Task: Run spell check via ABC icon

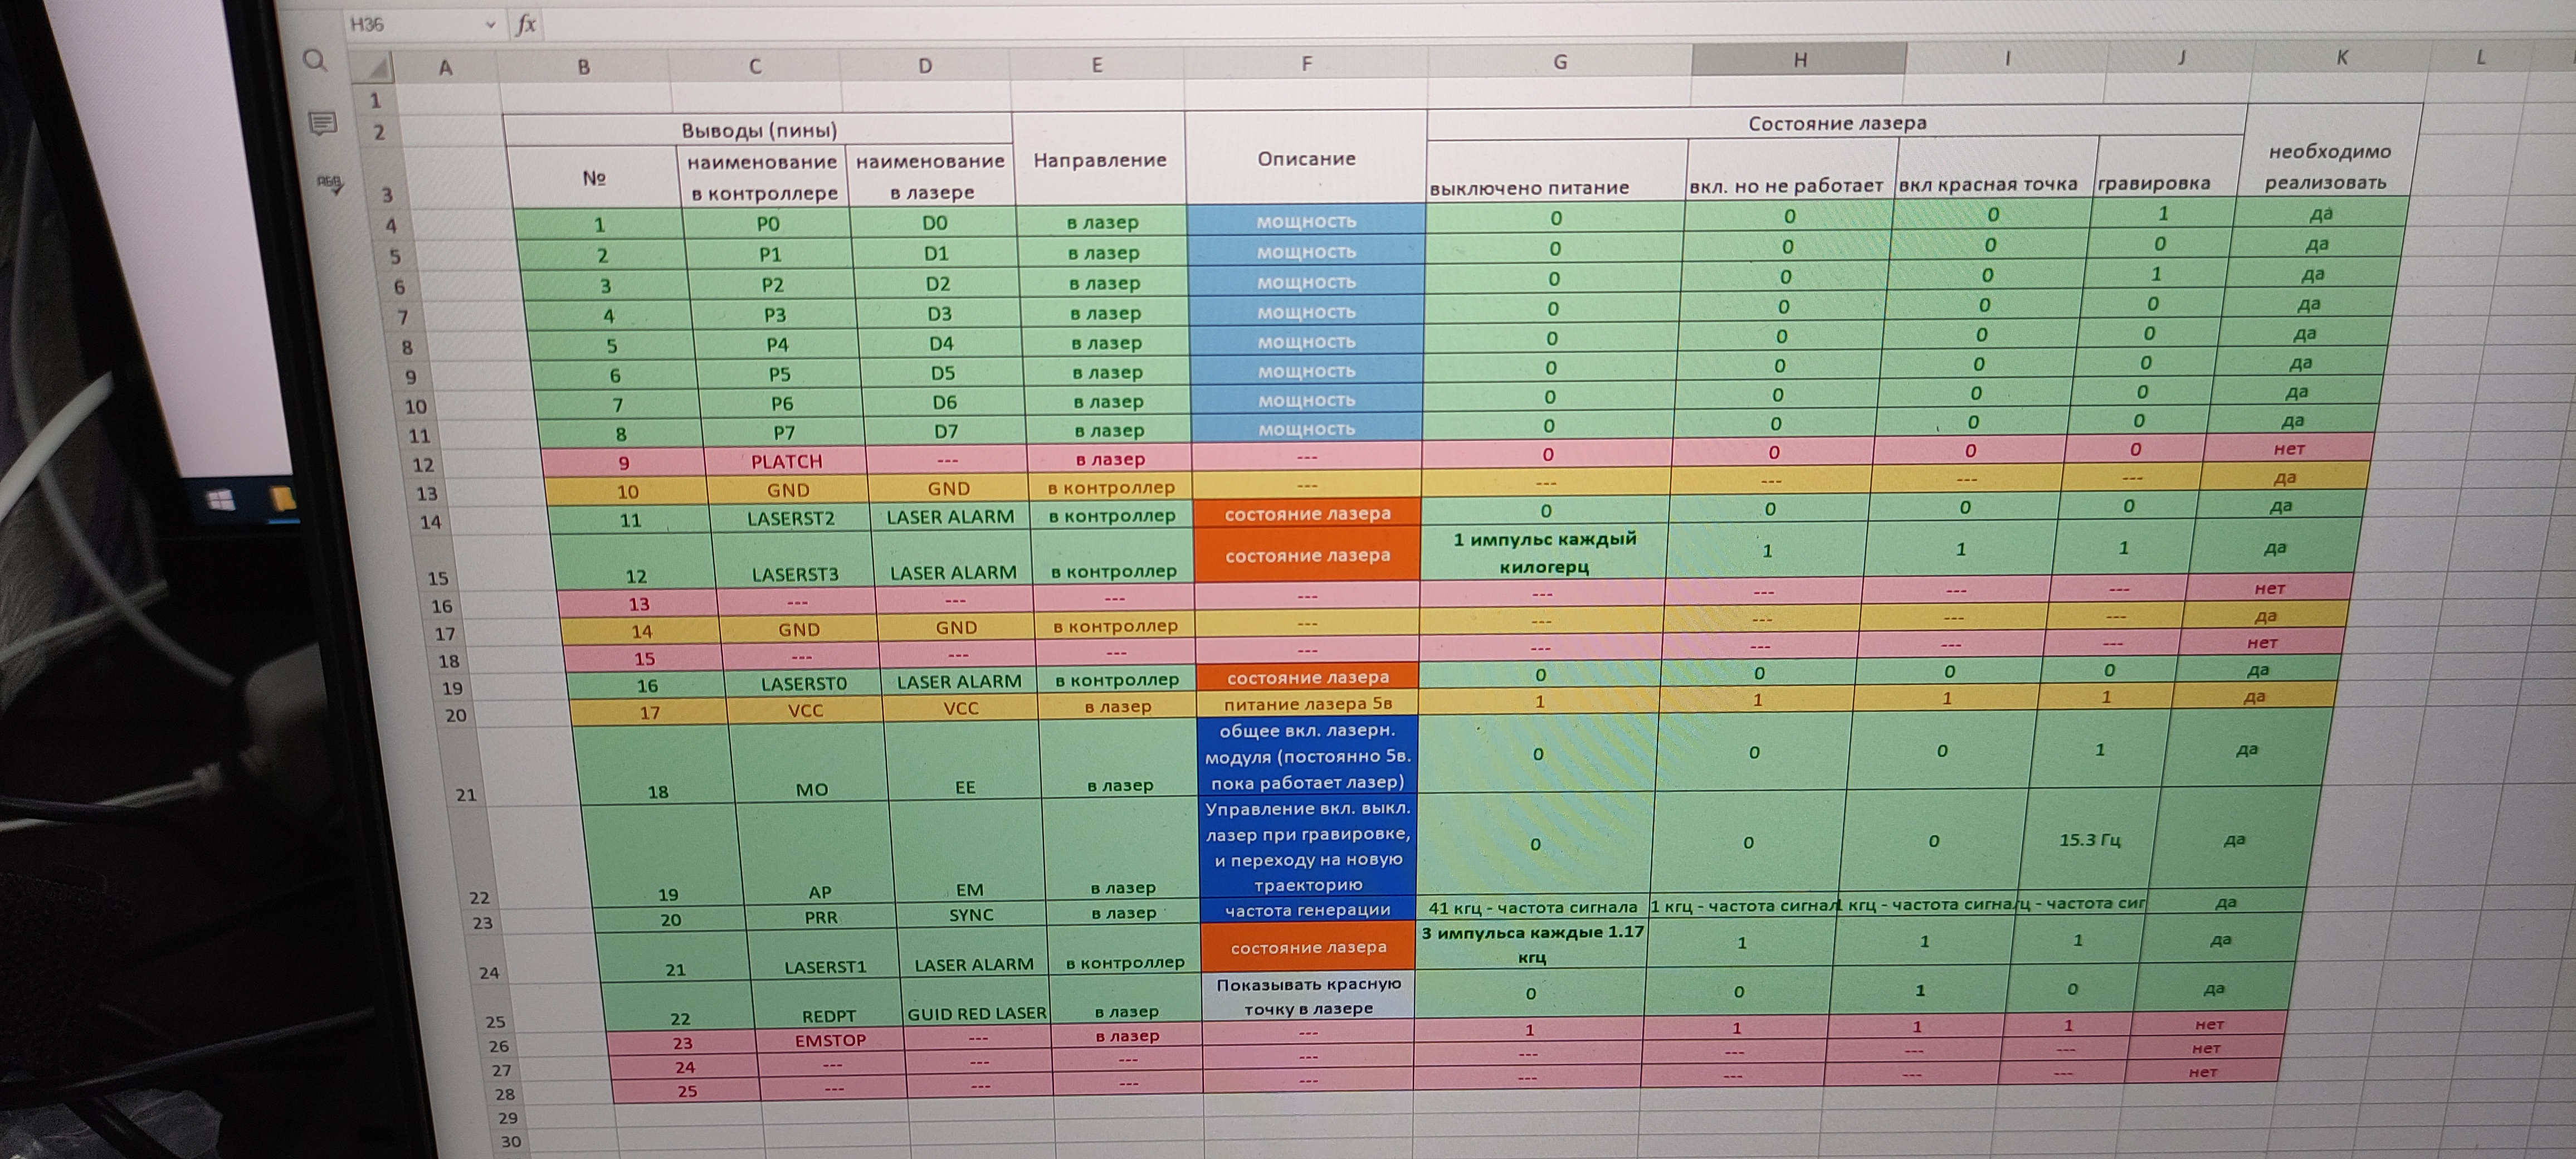Action: (330, 183)
